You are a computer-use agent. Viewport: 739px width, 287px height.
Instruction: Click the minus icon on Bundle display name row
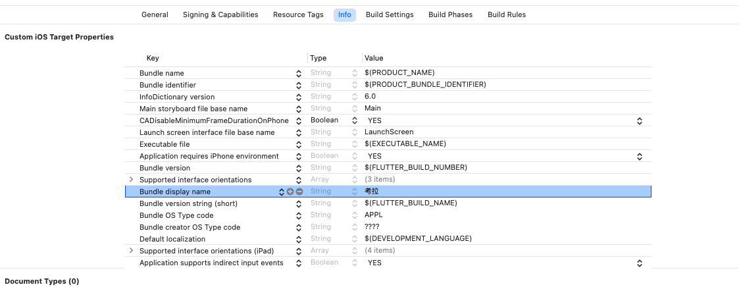[x=299, y=192]
